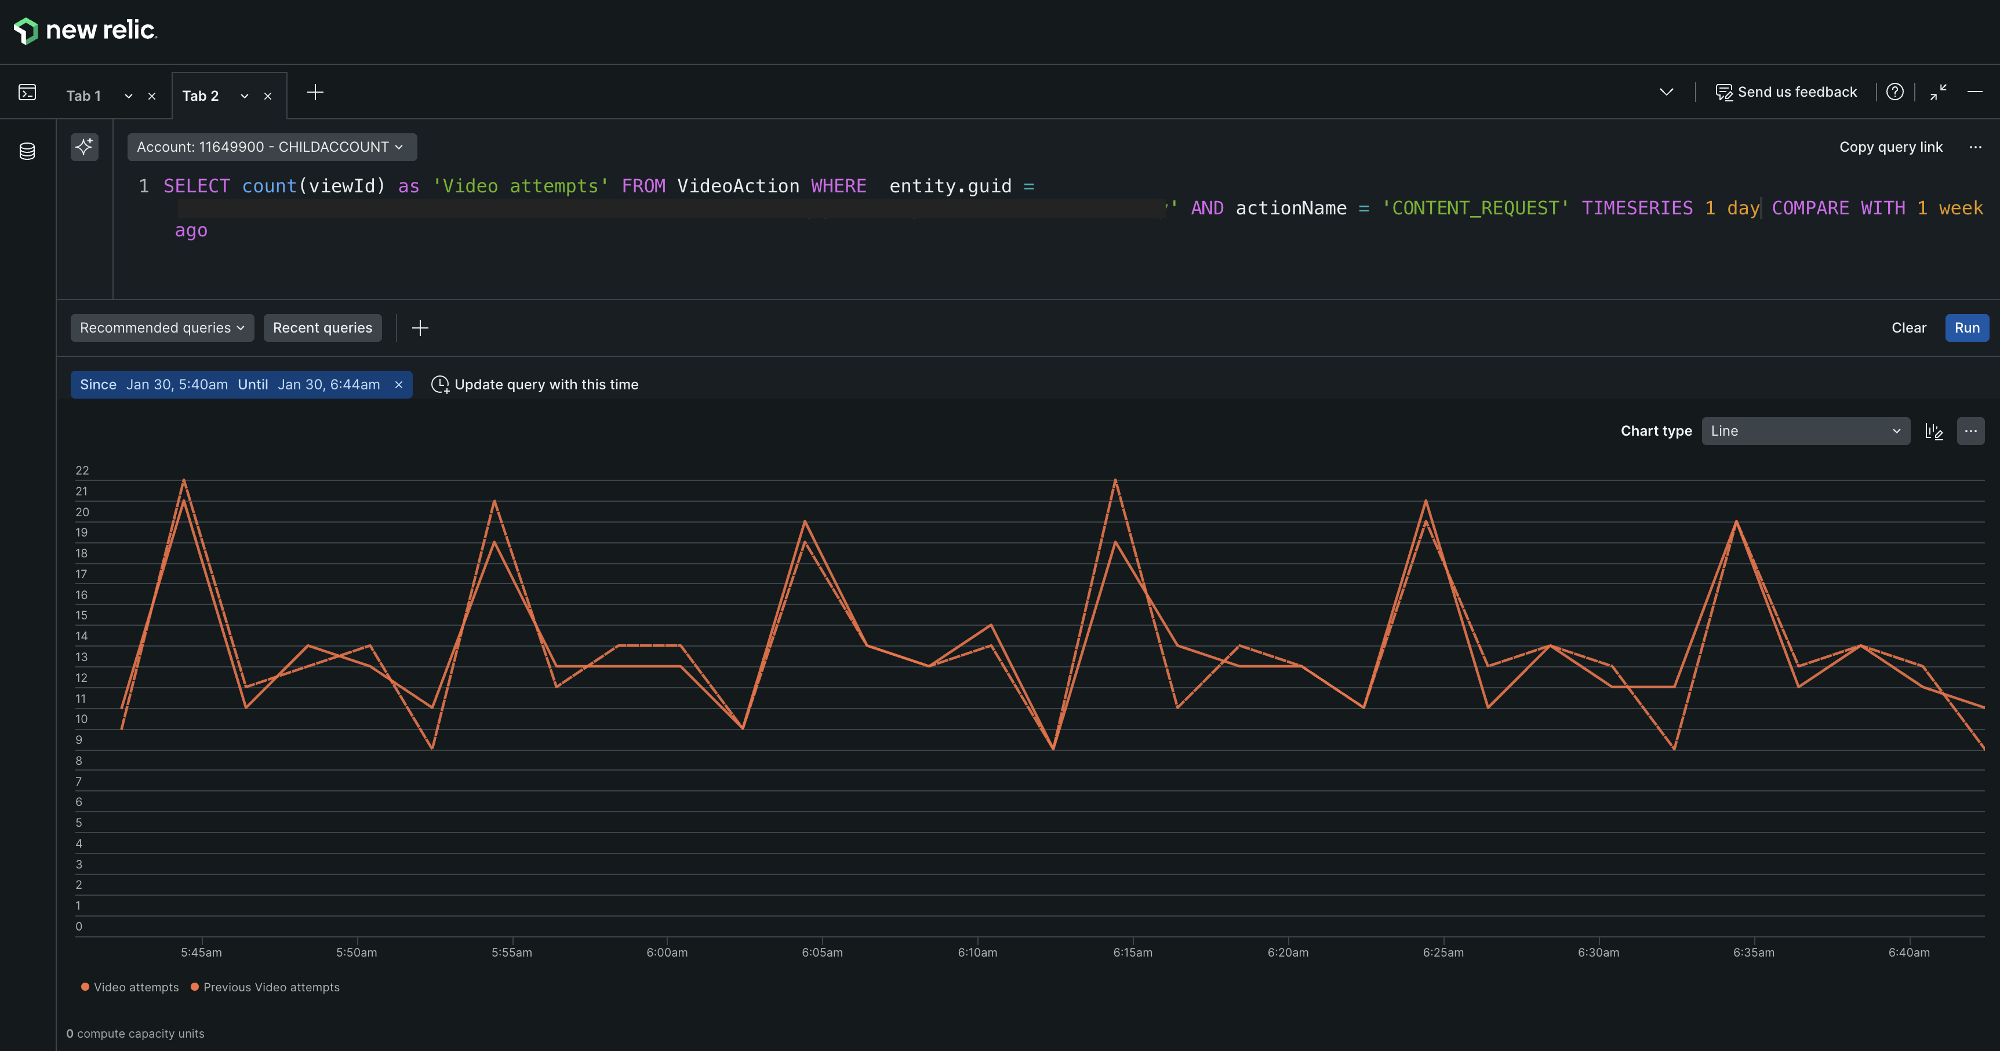
Task: Click into the NRQL query editor text
Action: [x=737, y=187]
